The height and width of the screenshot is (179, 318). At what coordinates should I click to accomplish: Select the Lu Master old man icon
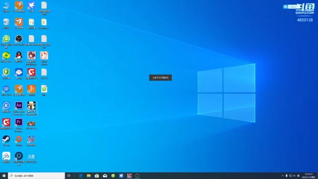point(19,74)
